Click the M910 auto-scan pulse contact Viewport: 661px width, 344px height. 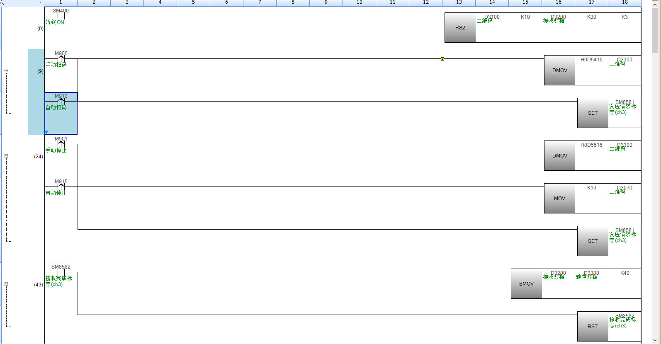click(61, 102)
